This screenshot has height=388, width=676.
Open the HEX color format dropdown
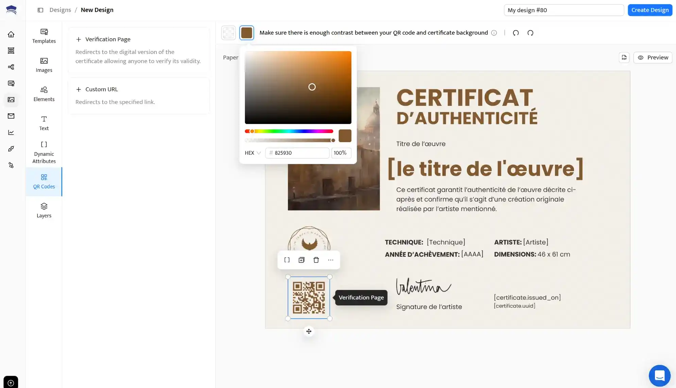coord(253,153)
